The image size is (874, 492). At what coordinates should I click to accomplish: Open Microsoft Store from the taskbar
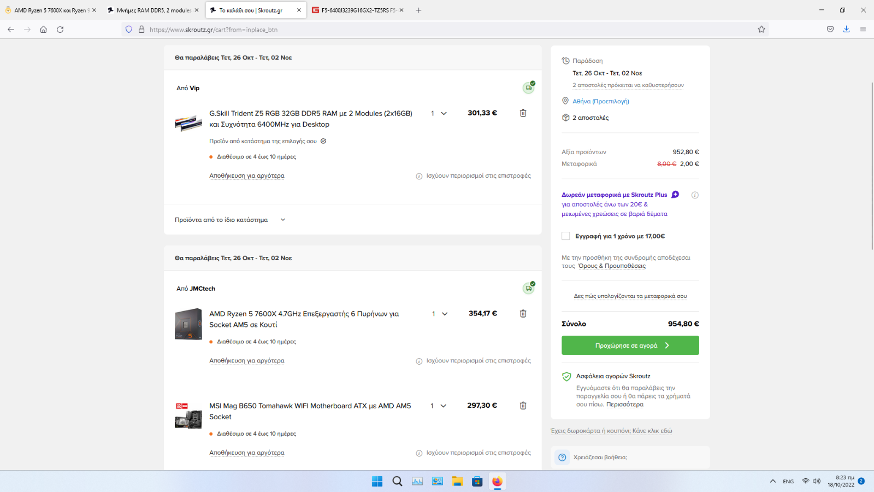pos(477,481)
